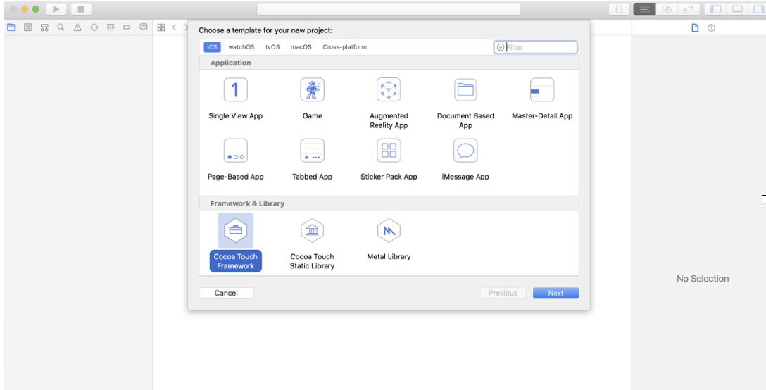Choose the Game template
This screenshot has width=766, height=390.
(312, 98)
